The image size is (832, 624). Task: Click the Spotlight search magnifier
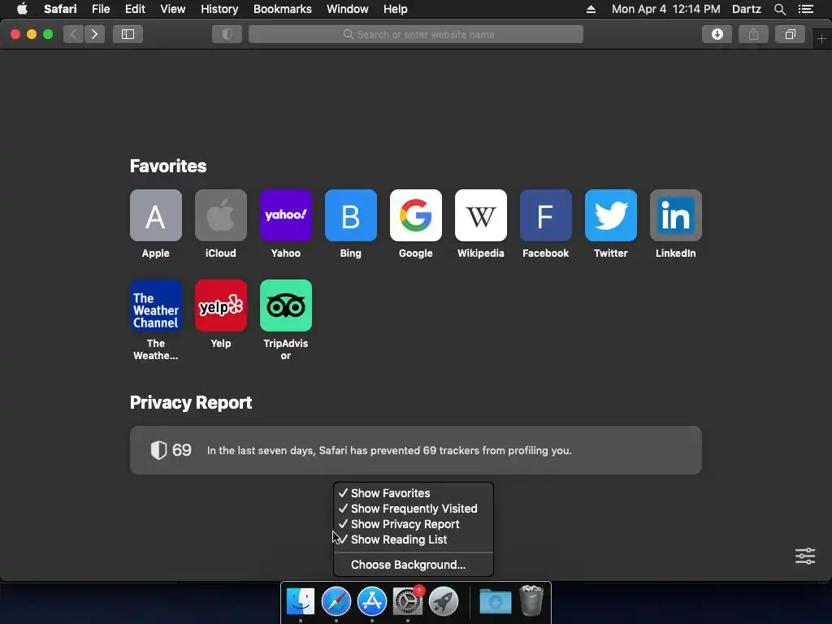click(779, 9)
